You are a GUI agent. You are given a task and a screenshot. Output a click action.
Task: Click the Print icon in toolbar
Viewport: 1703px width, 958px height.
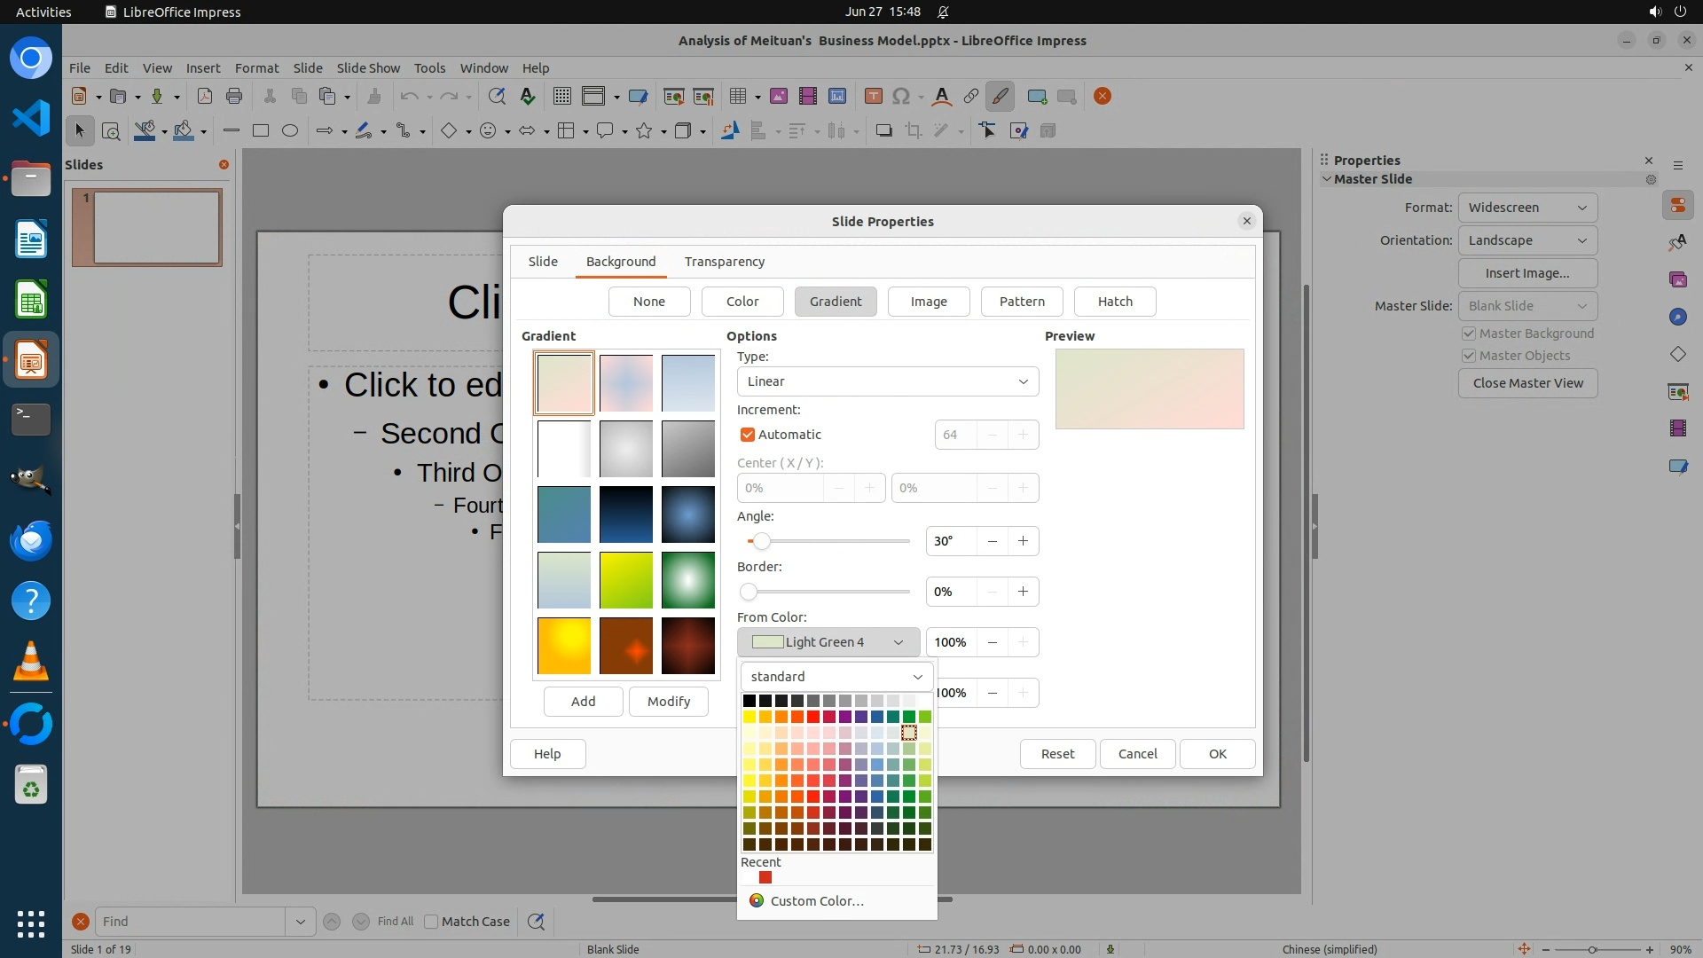[x=234, y=97]
